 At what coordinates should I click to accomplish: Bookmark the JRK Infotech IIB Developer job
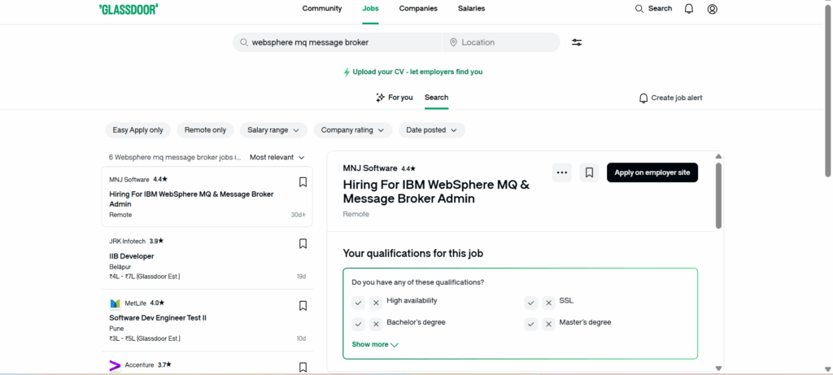pyautogui.click(x=303, y=244)
